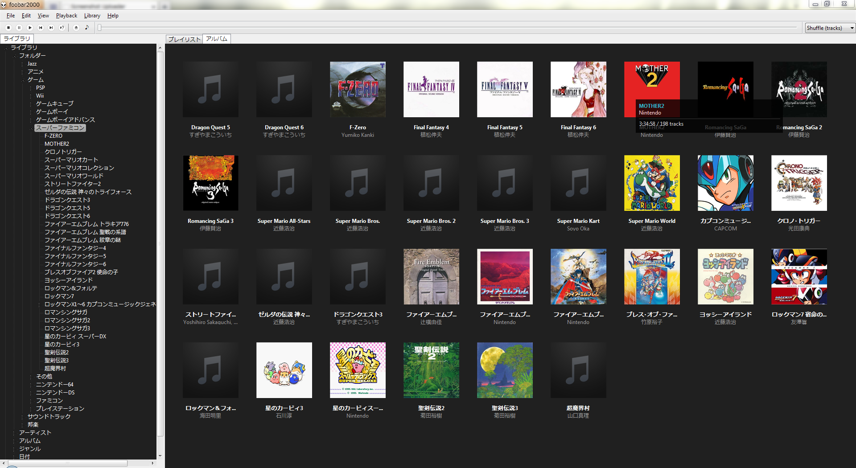Open the Help menu
The image size is (856, 468).
pyautogui.click(x=113, y=16)
